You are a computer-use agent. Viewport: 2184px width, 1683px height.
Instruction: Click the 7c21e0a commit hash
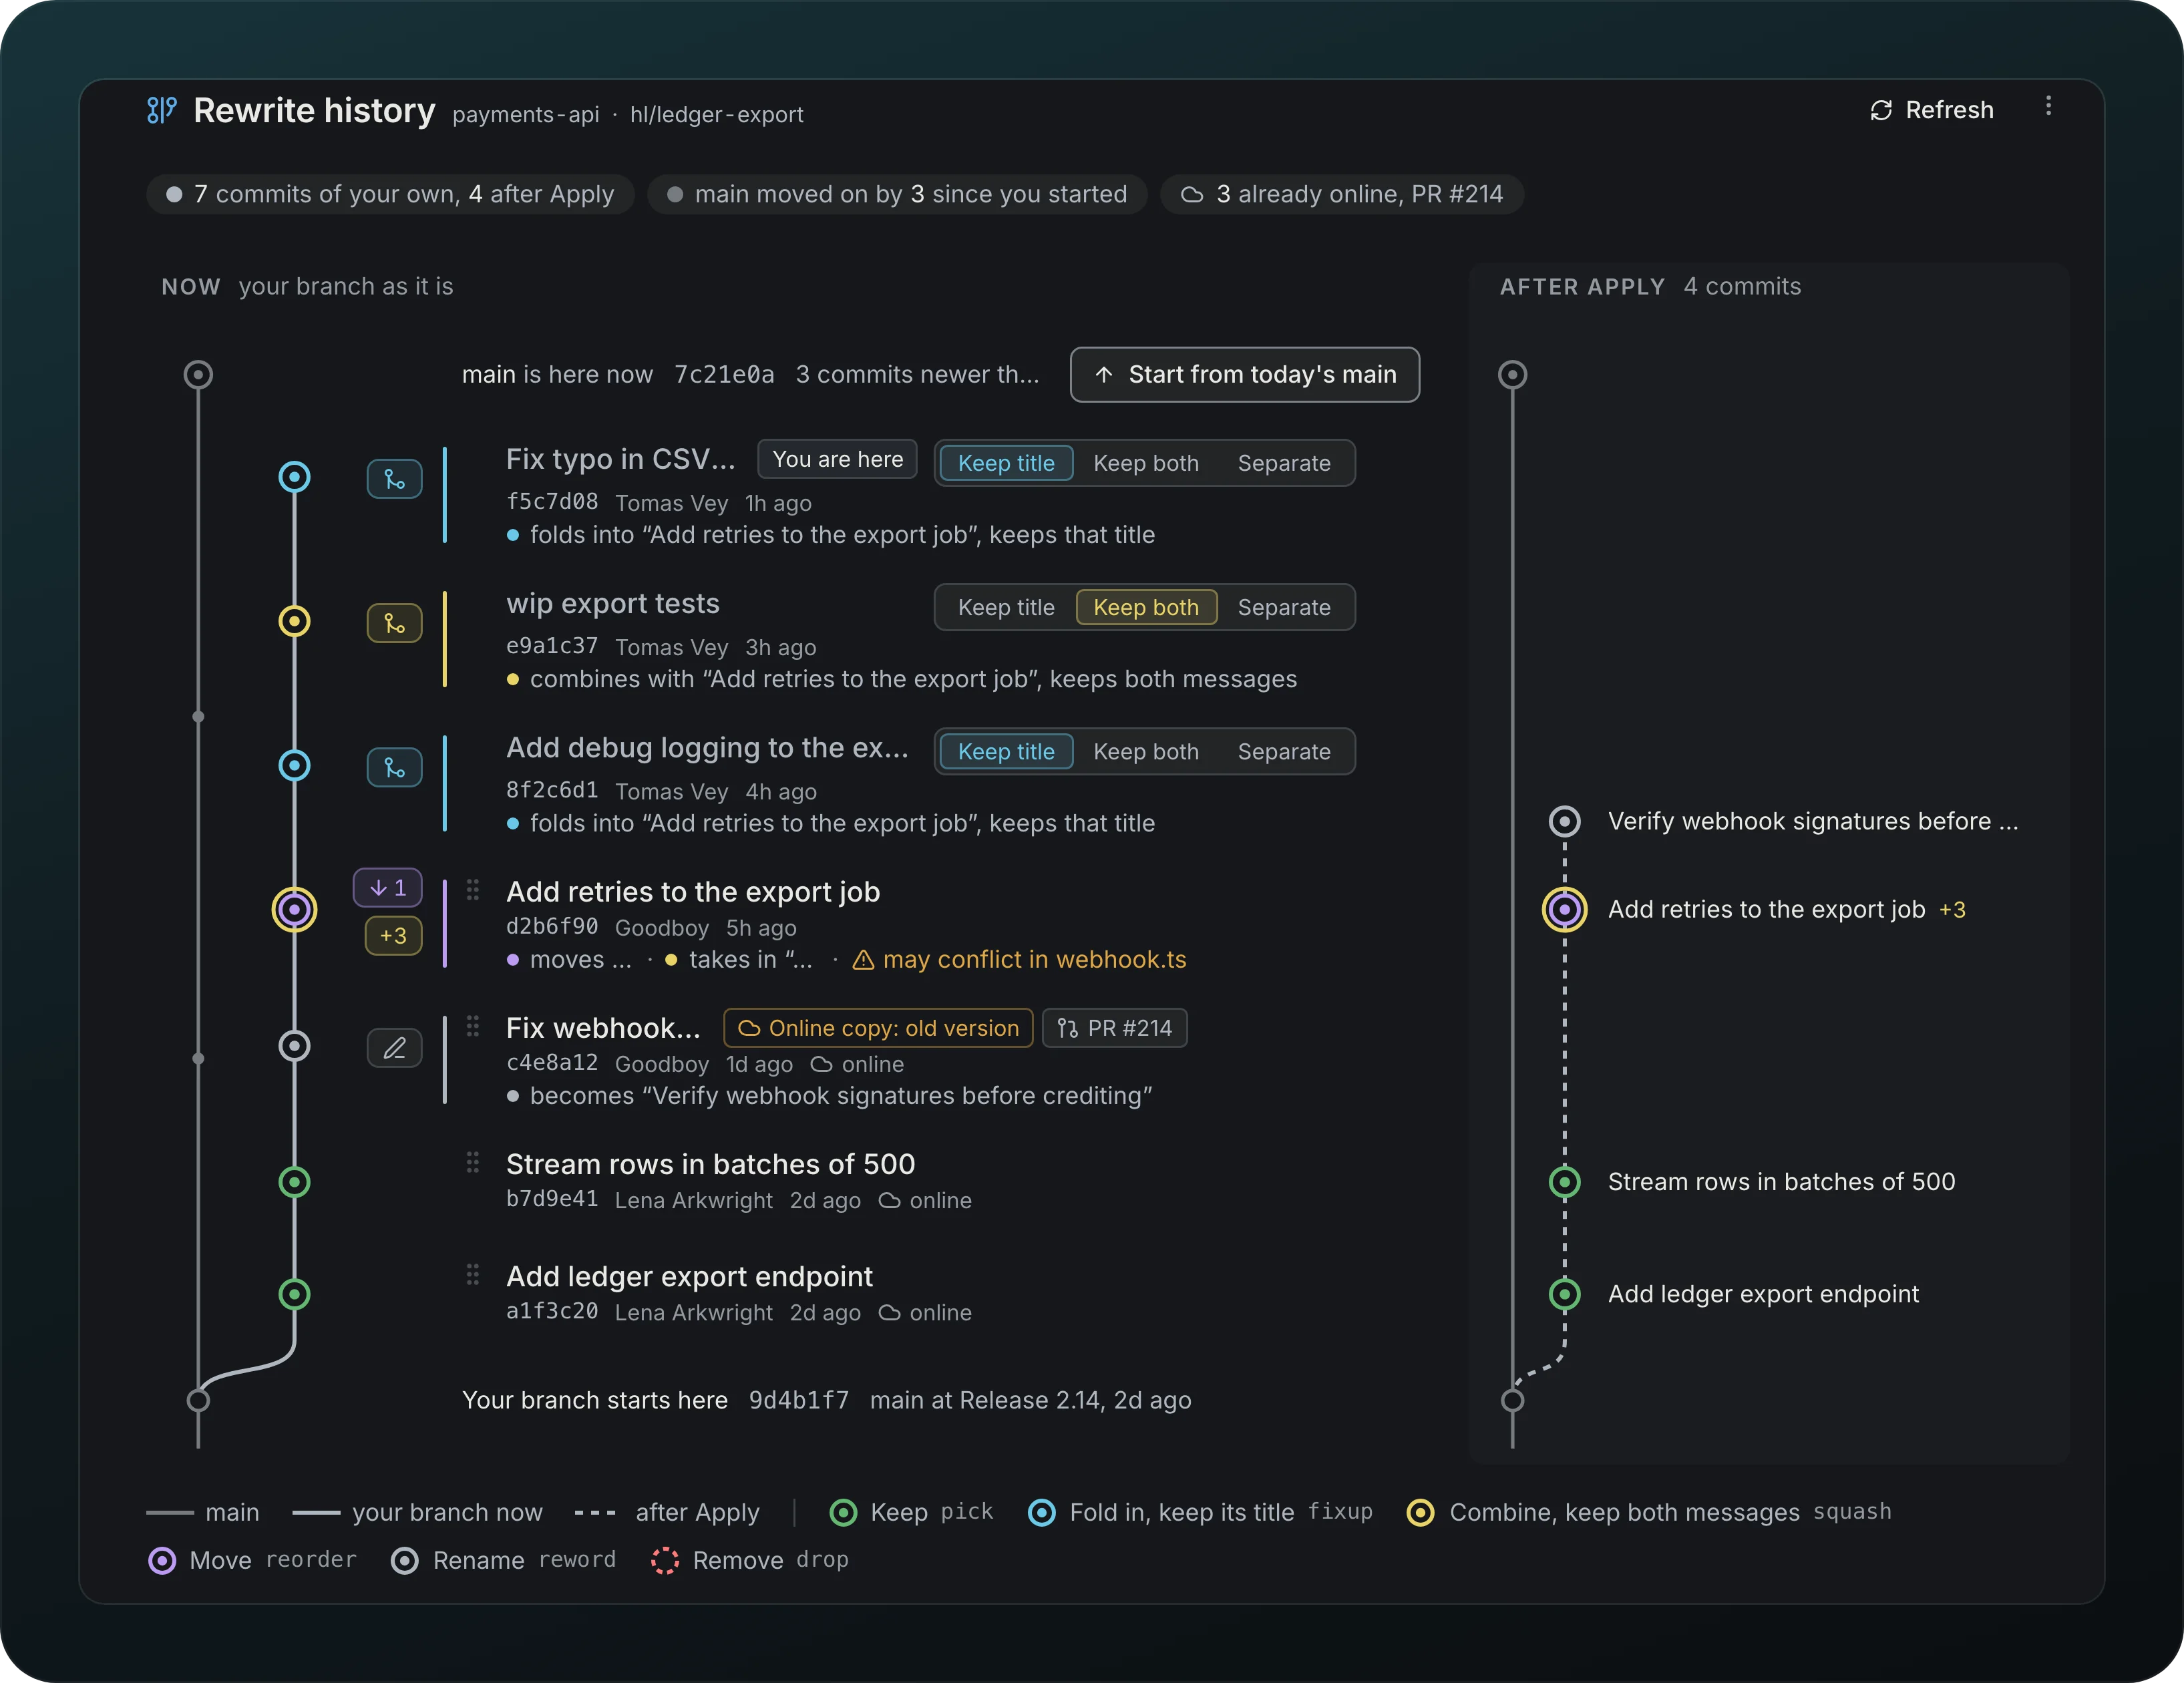pyautogui.click(x=724, y=375)
